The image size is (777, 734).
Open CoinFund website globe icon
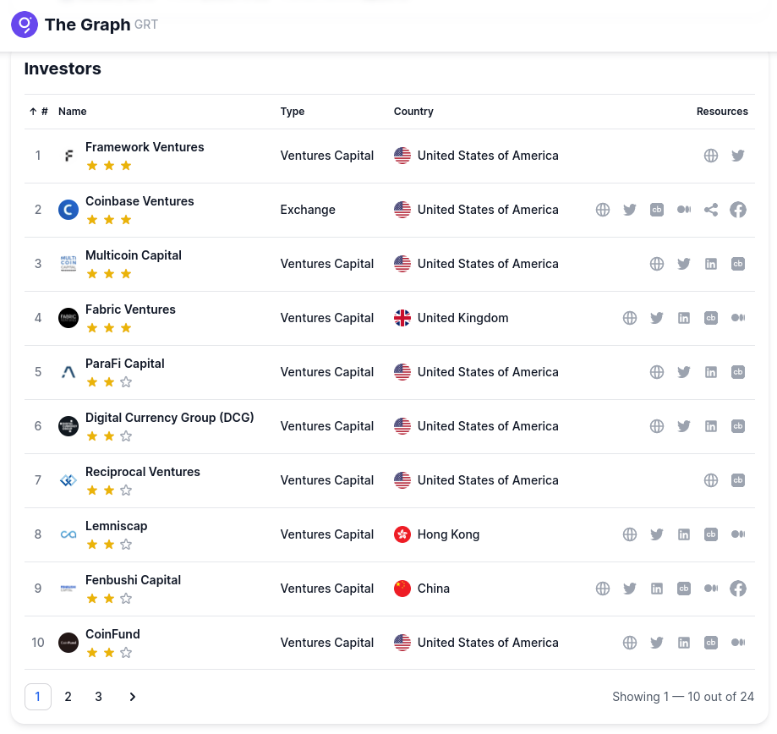coord(630,643)
